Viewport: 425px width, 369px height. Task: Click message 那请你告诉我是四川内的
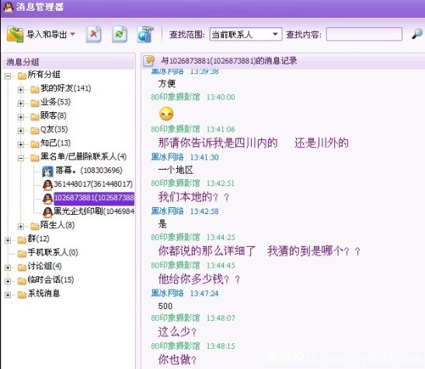pos(218,142)
